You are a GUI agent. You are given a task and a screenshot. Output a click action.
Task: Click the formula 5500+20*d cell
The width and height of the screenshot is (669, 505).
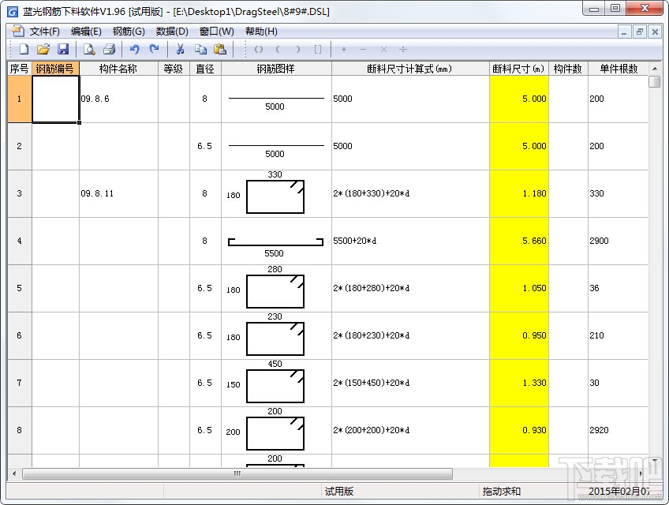[410, 241]
